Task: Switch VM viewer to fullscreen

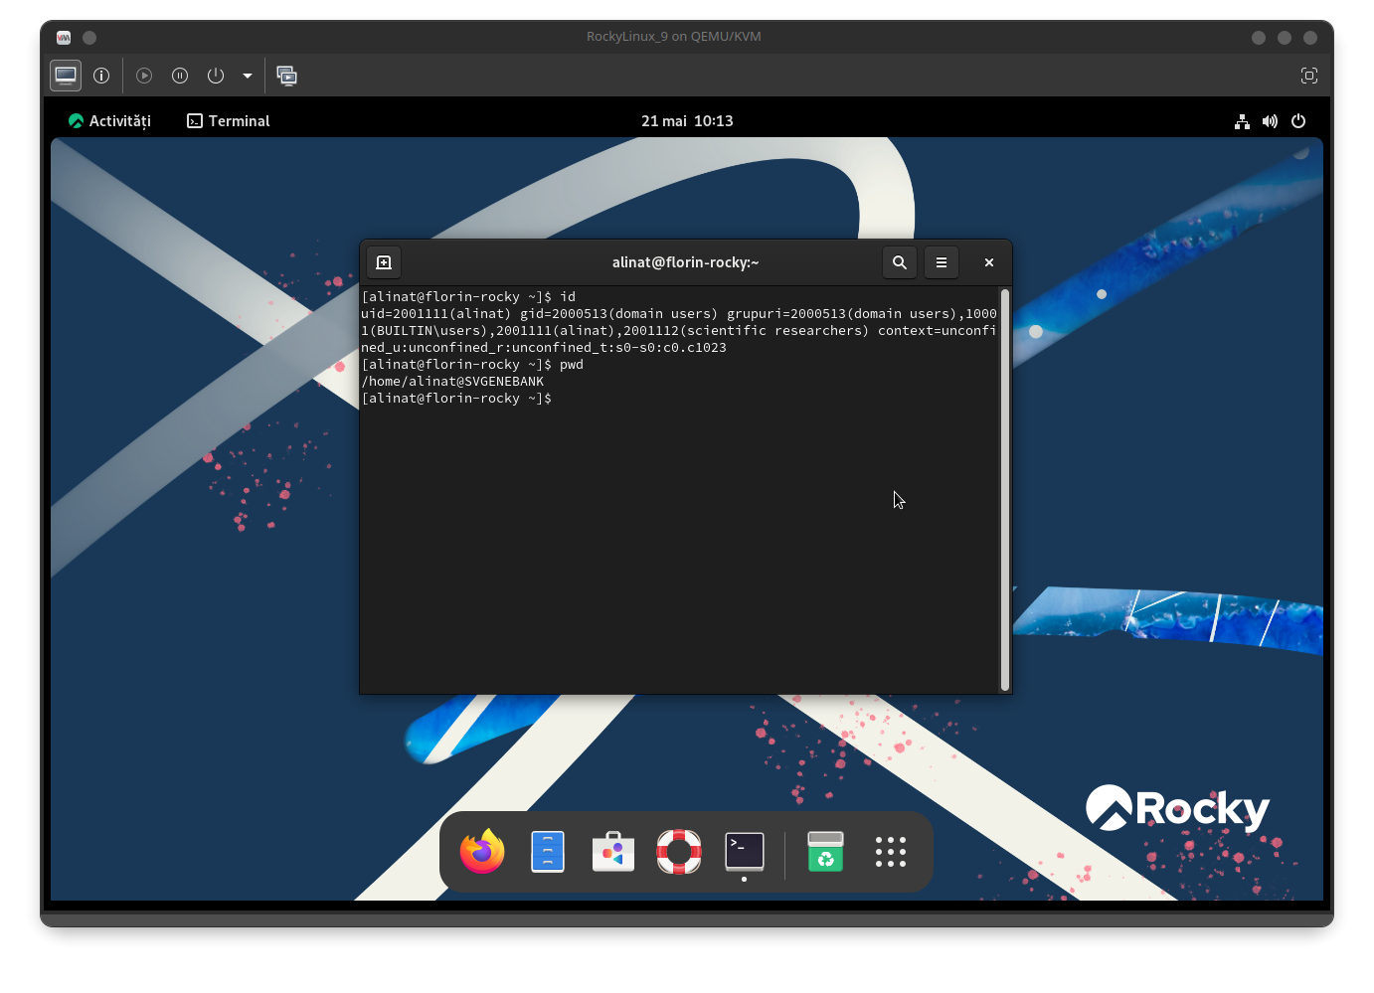Action: coord(1309,76)
